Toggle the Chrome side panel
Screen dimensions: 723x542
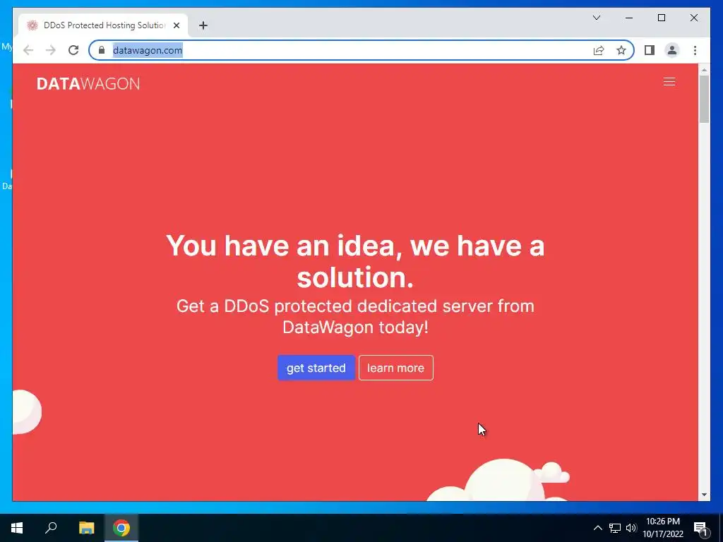[650, 50]
